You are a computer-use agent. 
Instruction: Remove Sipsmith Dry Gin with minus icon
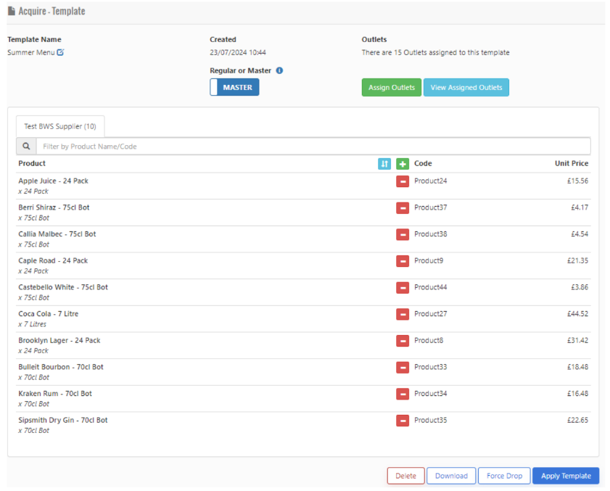point(403,421)
